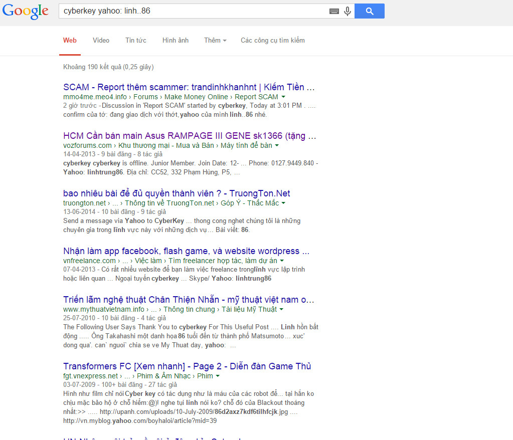The image size is (513, 440).
Task: Click the 'mmo4me.meo4.info' green URL text
Action: point(95,97)
